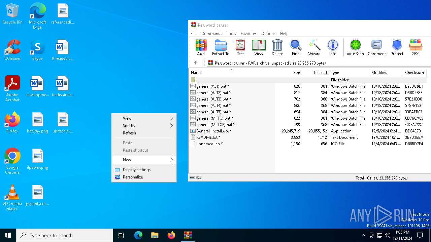Go up one level with arrow button
This screenshot has height=242, width=431.
[196, 63]
